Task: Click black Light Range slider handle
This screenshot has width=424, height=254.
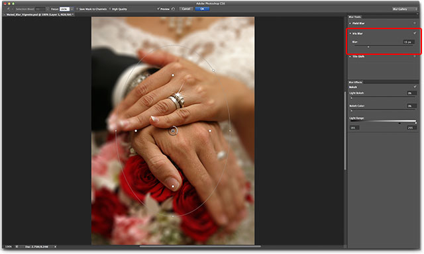Action: 399,123
